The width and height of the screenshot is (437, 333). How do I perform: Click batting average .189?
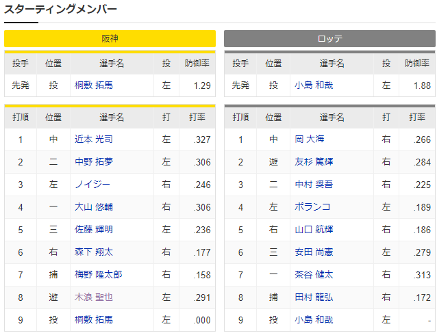tap(422, 207)
